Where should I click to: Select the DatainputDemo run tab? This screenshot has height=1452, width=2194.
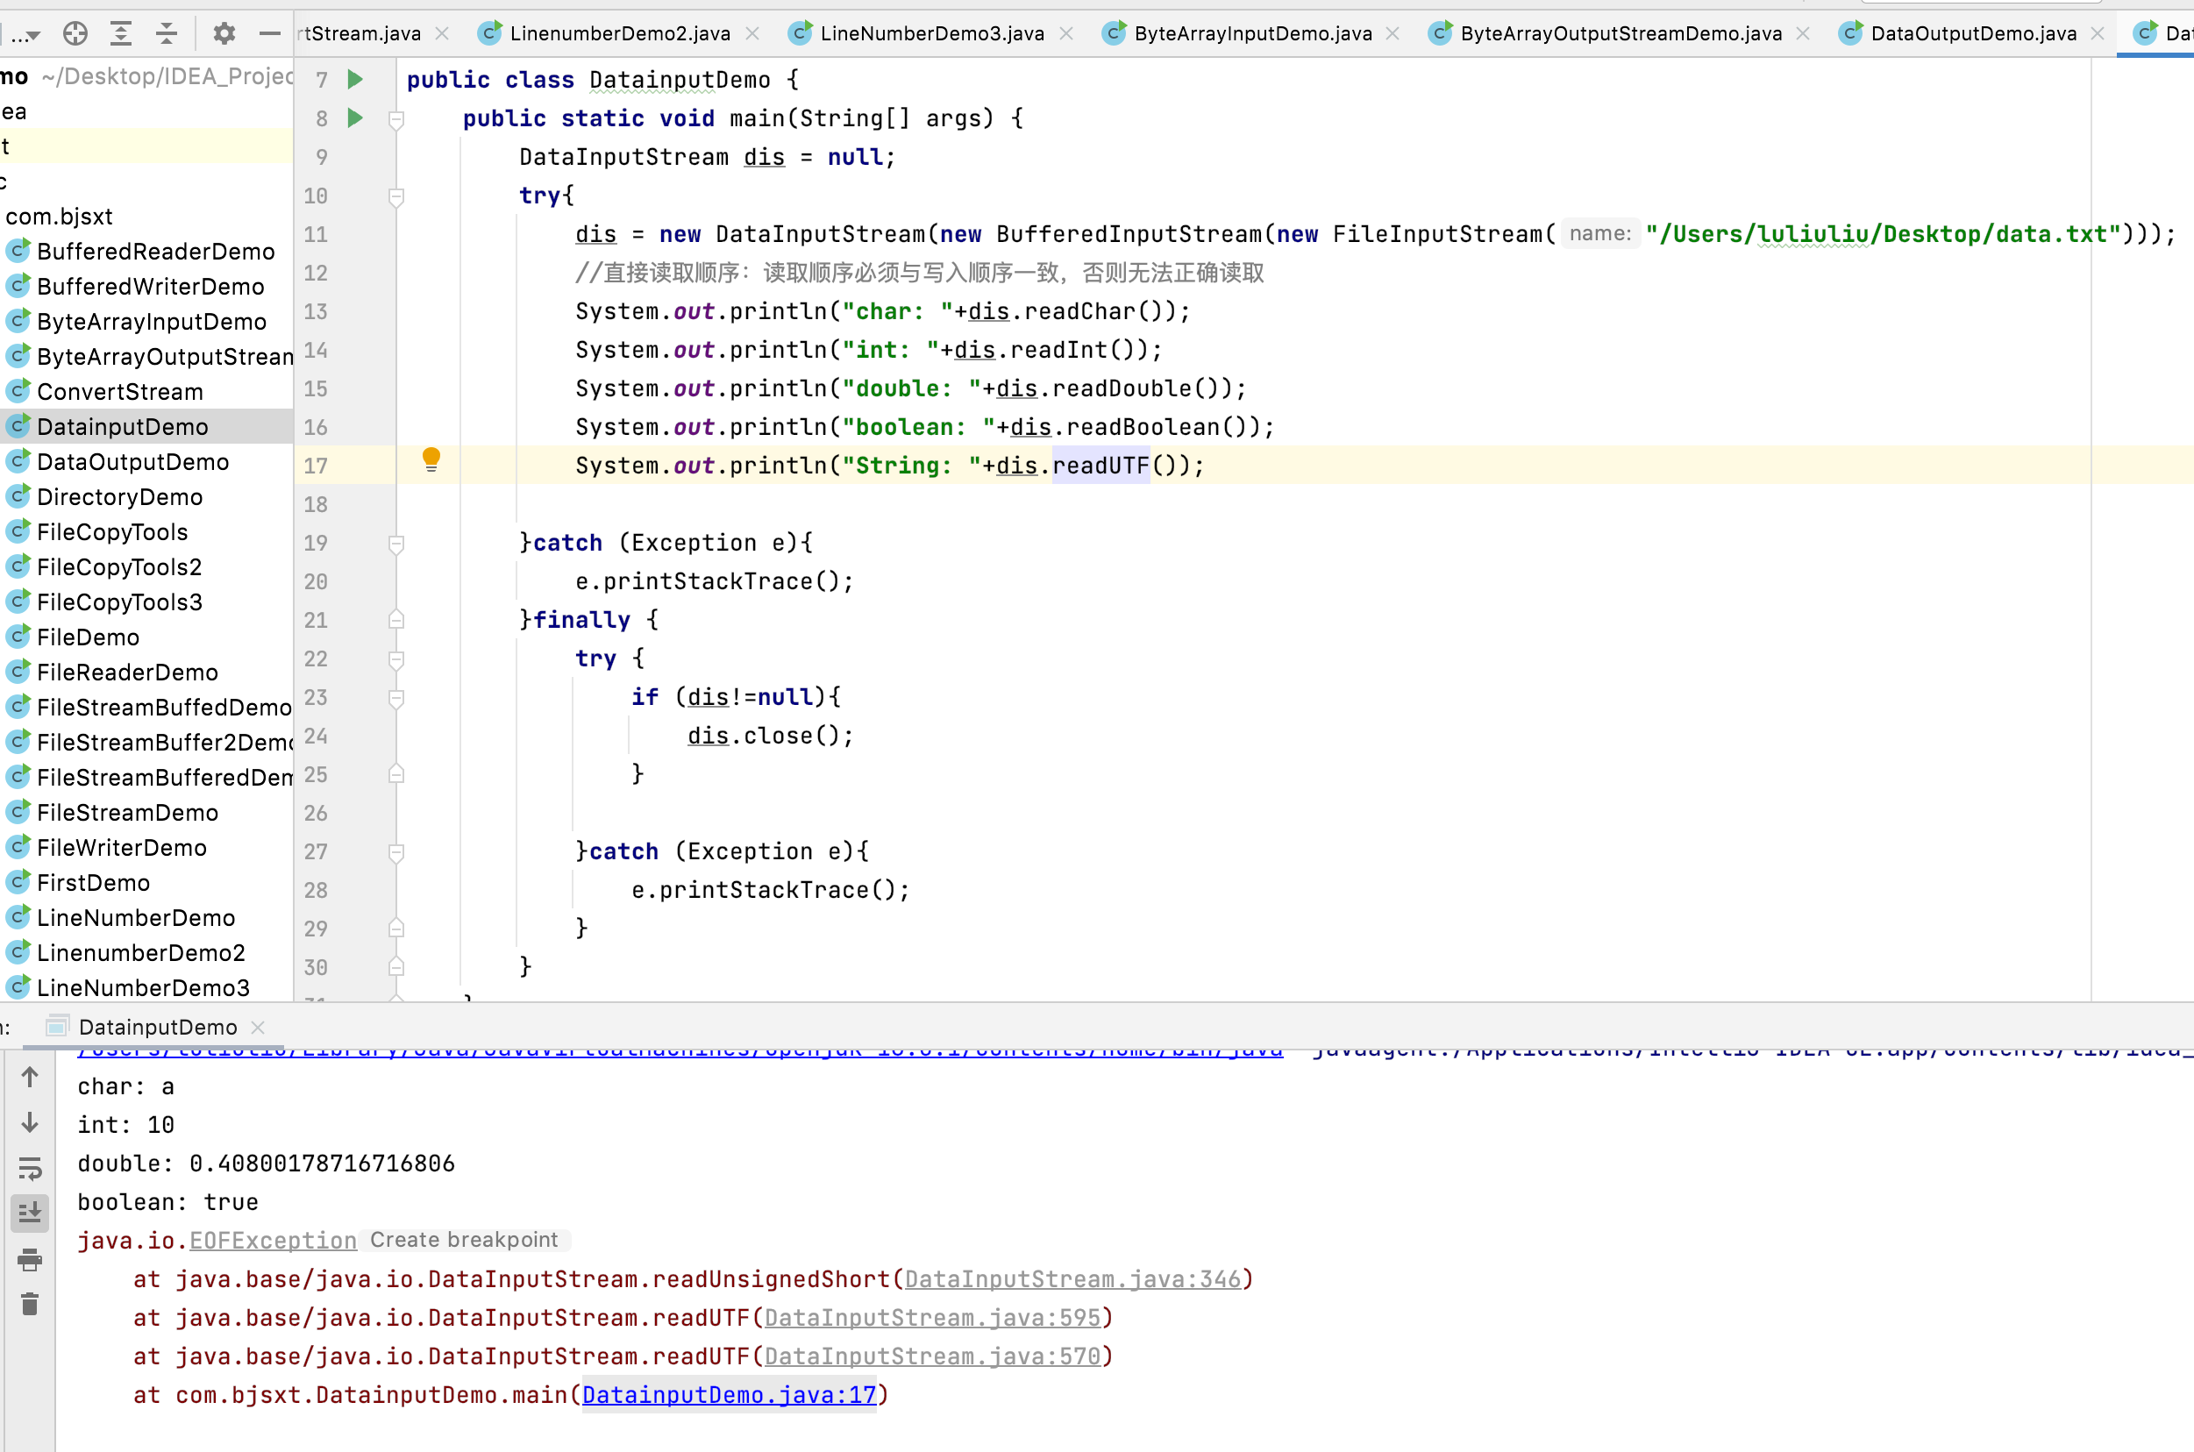158,1027
